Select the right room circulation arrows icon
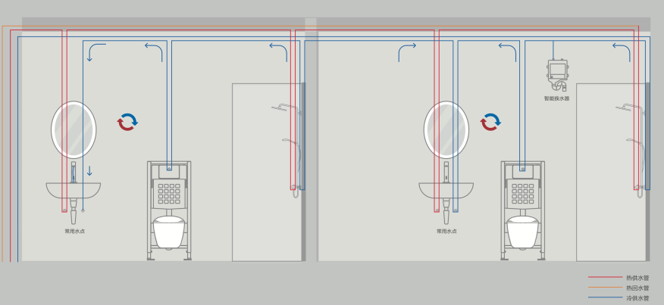 pos(490,121)
